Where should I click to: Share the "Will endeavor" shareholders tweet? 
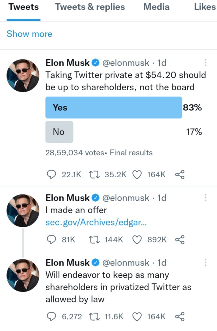tap(180, 316)
